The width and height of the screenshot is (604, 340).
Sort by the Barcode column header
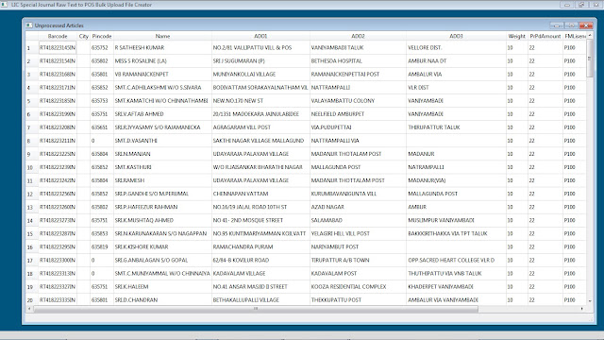[x=58, y=36]
